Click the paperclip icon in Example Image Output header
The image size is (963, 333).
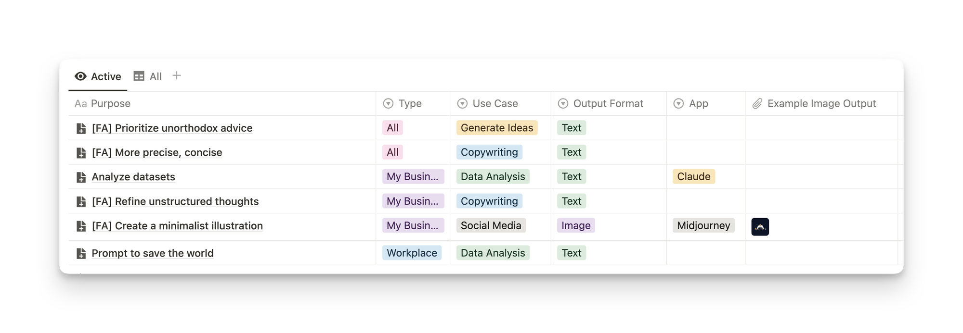(757, 104)
